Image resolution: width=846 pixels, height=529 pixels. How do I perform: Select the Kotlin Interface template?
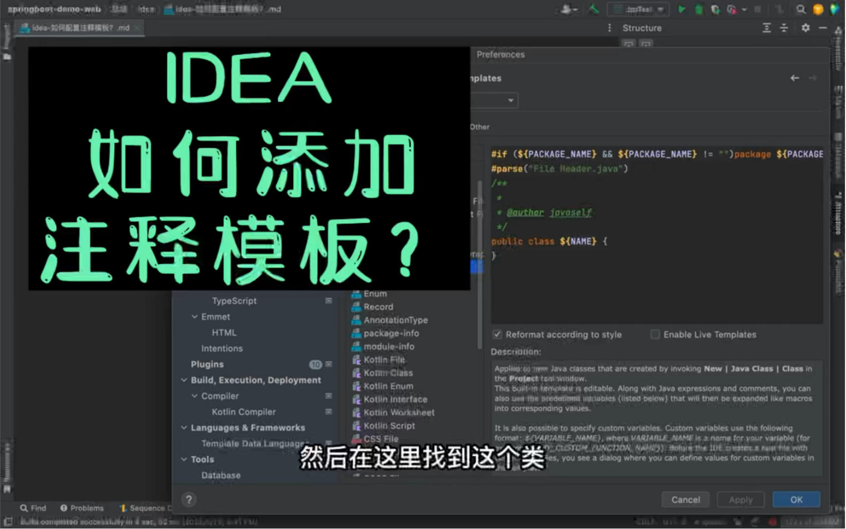coord(390,400)
